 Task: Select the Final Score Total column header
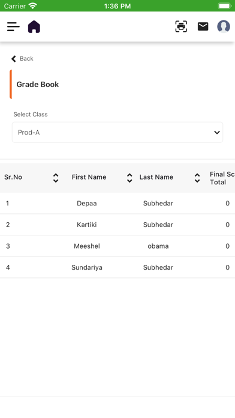(222, 178)
